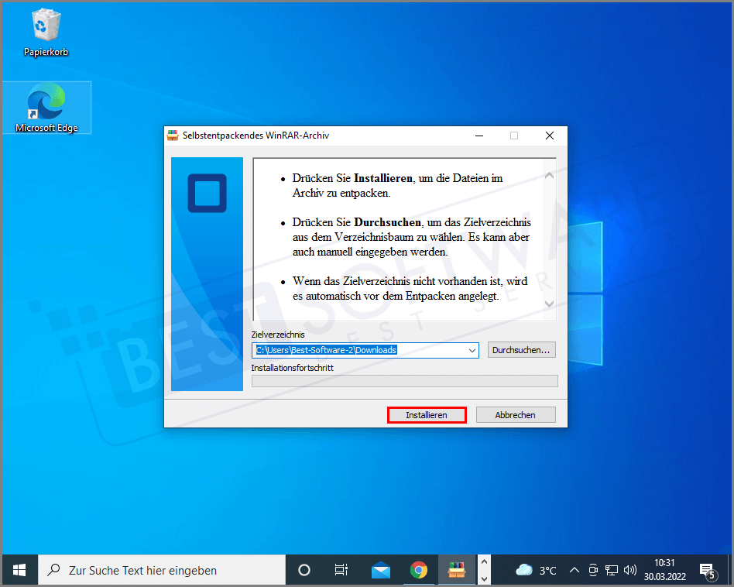Open Google Chrome from the taskbar
The image size is (734, 587).
pyautogui.click(x=419, y=570)
